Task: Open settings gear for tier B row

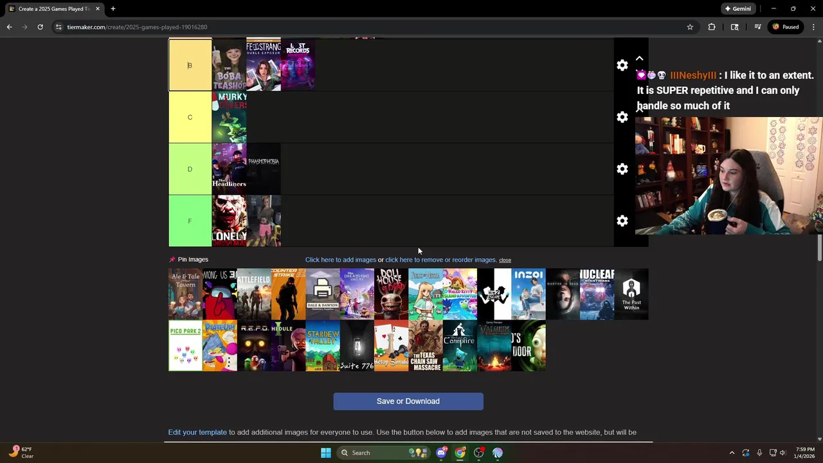Action: [x=622, y=66]
